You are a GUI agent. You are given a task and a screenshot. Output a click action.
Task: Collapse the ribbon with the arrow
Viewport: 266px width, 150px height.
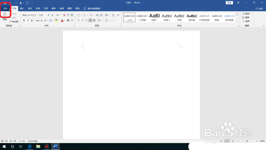[264, 26]
